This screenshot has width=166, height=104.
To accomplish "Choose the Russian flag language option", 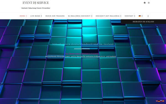I will coord(161,101).
